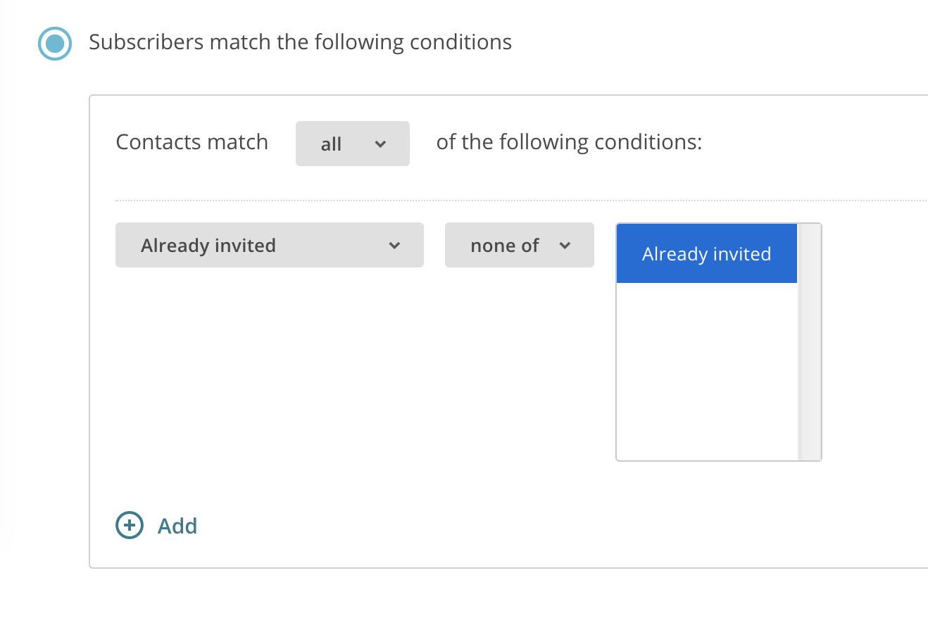Click the "Subscribers match the following conditions" label
Screen dimensions: 928x618
click(x=301, y=42)
